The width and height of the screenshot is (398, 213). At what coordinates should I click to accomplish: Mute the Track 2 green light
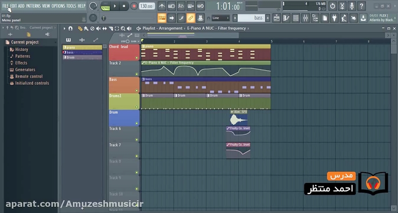(x=137, y=74)
